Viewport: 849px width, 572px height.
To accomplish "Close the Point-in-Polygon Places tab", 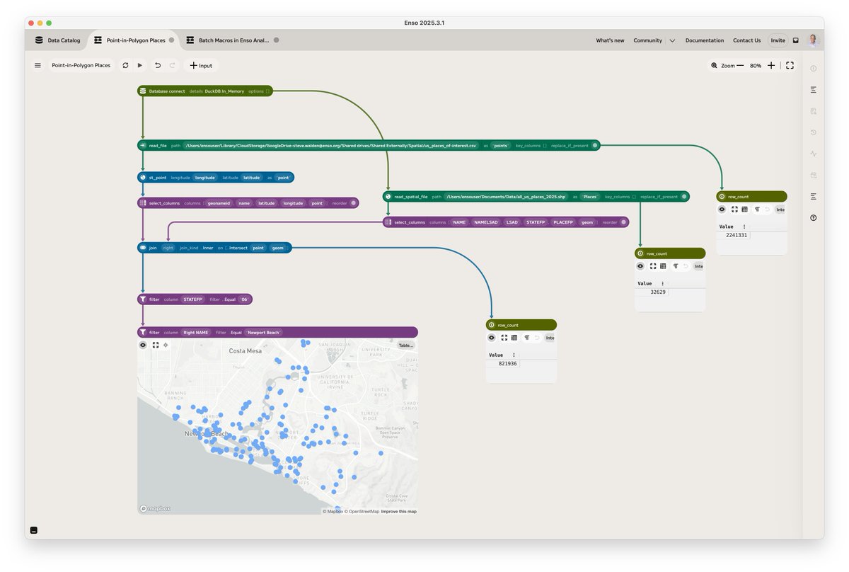I will (x=171, y=40).
